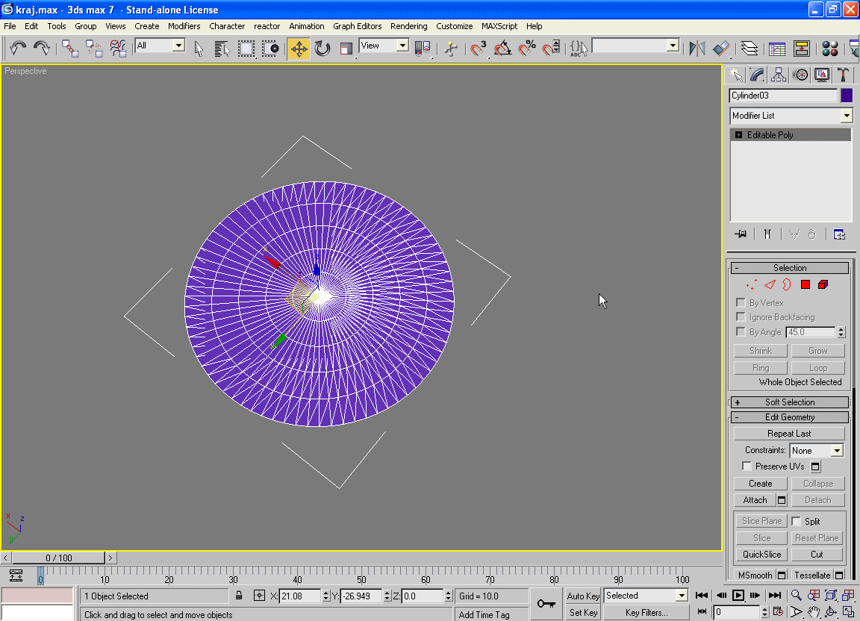
Task: Enable the Ignore Backfacing checkbox
Action: (x=741, y=317)
